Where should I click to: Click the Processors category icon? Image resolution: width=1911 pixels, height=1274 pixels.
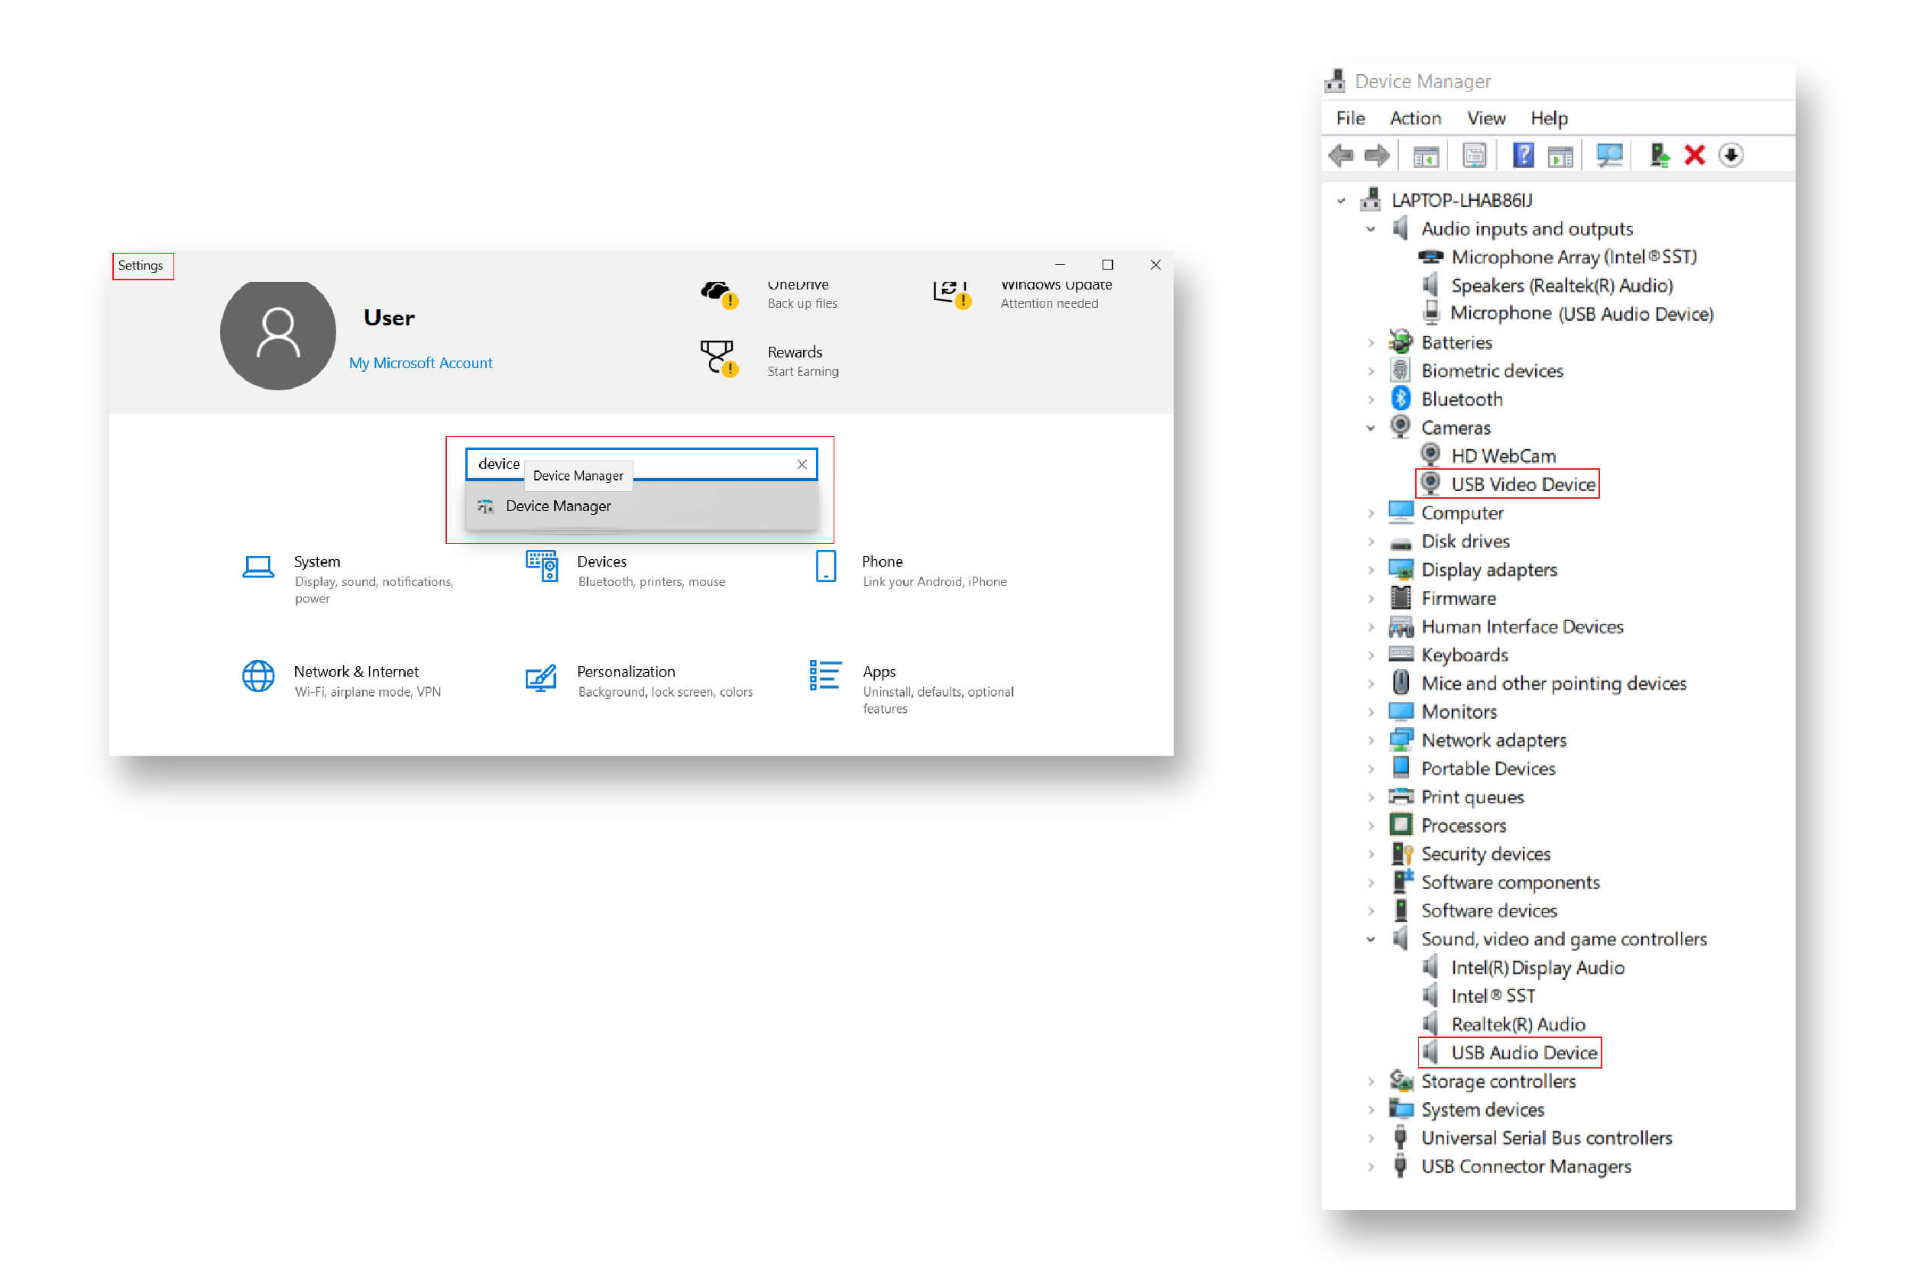[x=1401, y=825]
